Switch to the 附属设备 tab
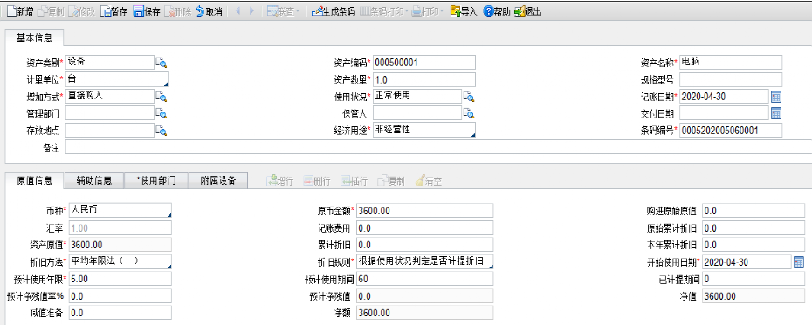The image size is (812, 325). coord(218,180)
